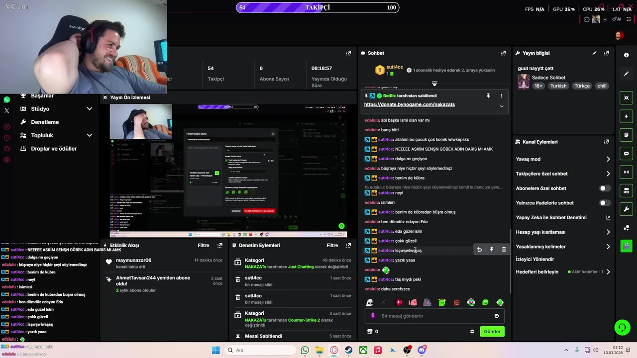Click maymunazor06 in activity feed
The width and height of the screenshot is (637, 358).
(134, 260)
